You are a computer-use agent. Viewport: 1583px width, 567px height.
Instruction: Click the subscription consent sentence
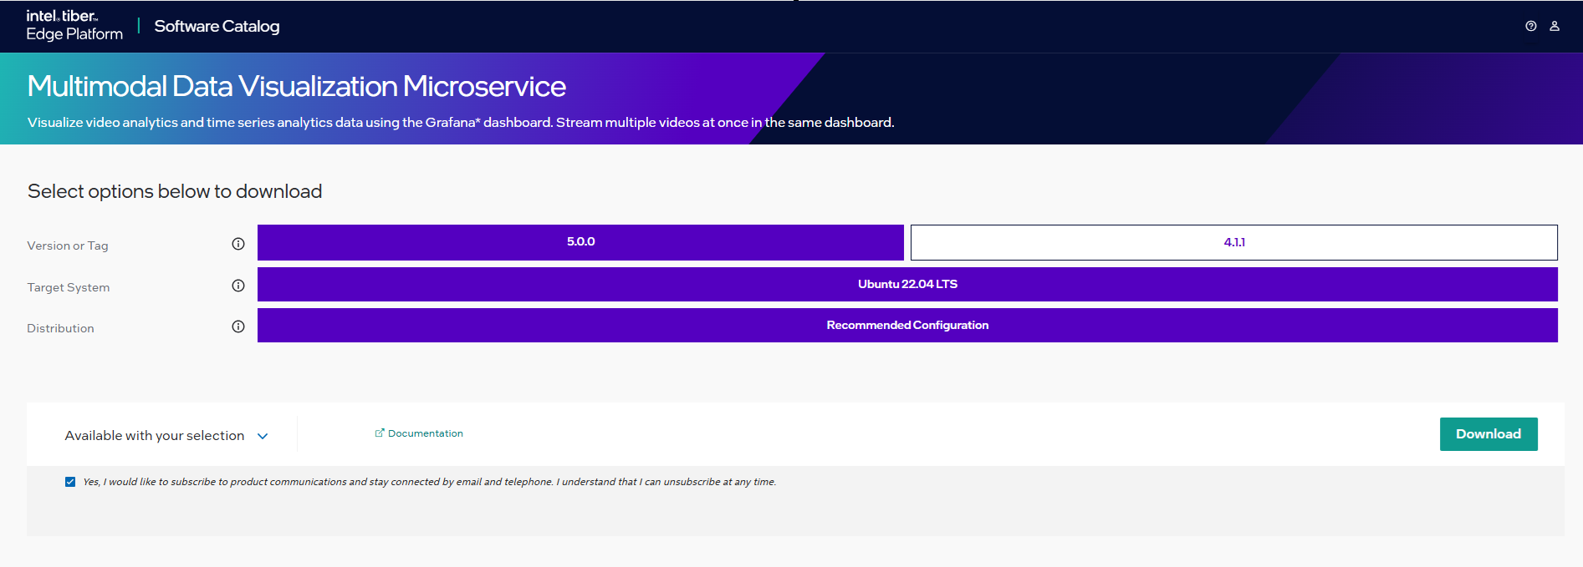point(430,482)
